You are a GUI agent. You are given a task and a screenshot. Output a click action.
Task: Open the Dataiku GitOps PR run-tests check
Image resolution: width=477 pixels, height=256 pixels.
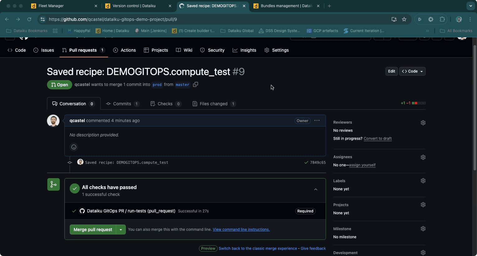131,211
